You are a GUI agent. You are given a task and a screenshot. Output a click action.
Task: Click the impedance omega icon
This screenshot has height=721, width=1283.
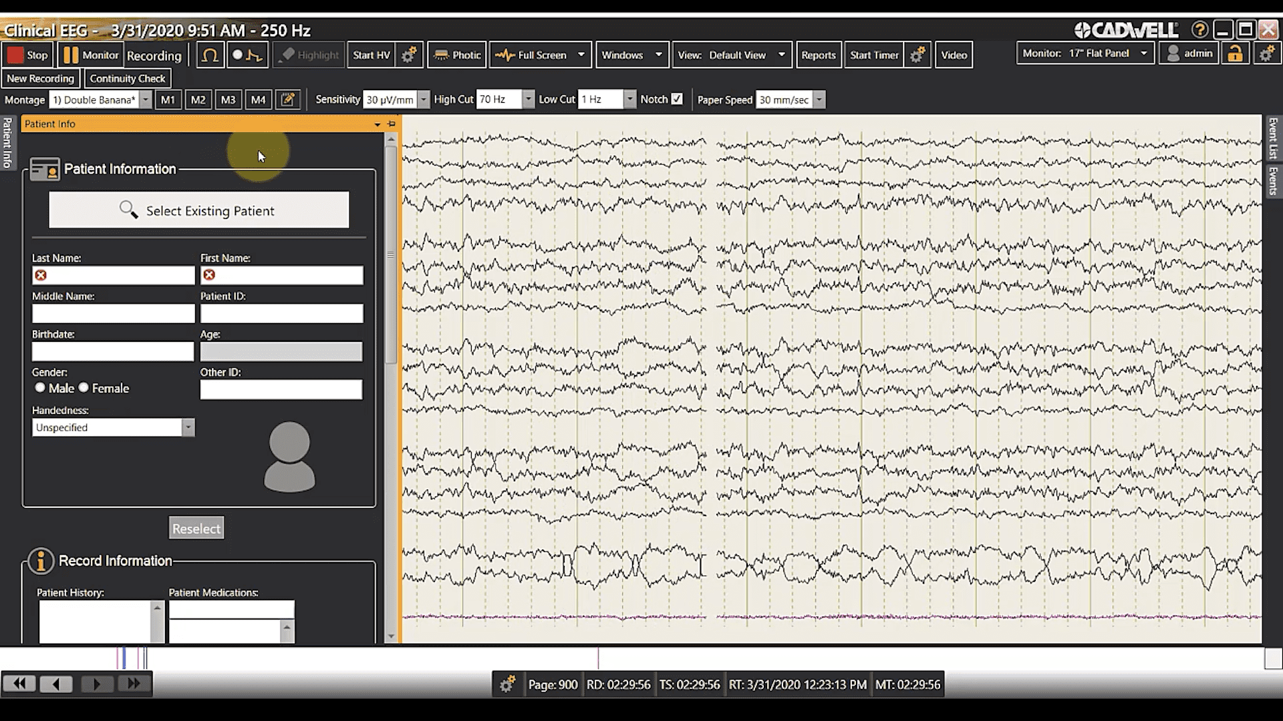[210, 55]
